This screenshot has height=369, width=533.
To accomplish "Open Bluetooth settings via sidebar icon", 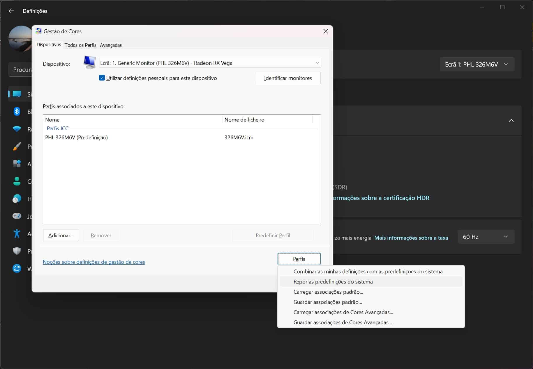I will 17,111.
